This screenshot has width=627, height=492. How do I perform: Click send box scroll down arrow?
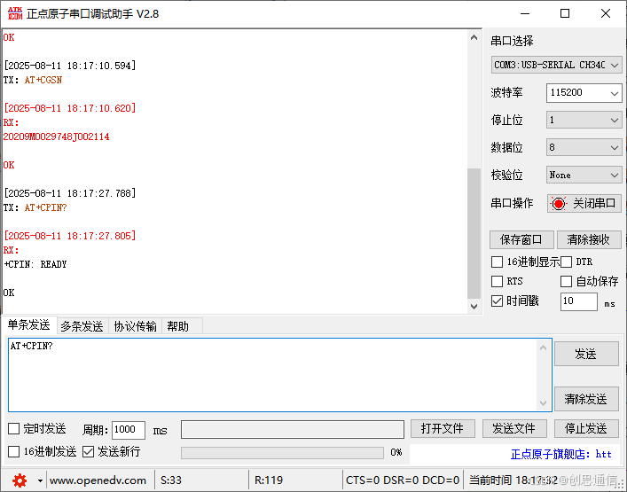point(543,402)
